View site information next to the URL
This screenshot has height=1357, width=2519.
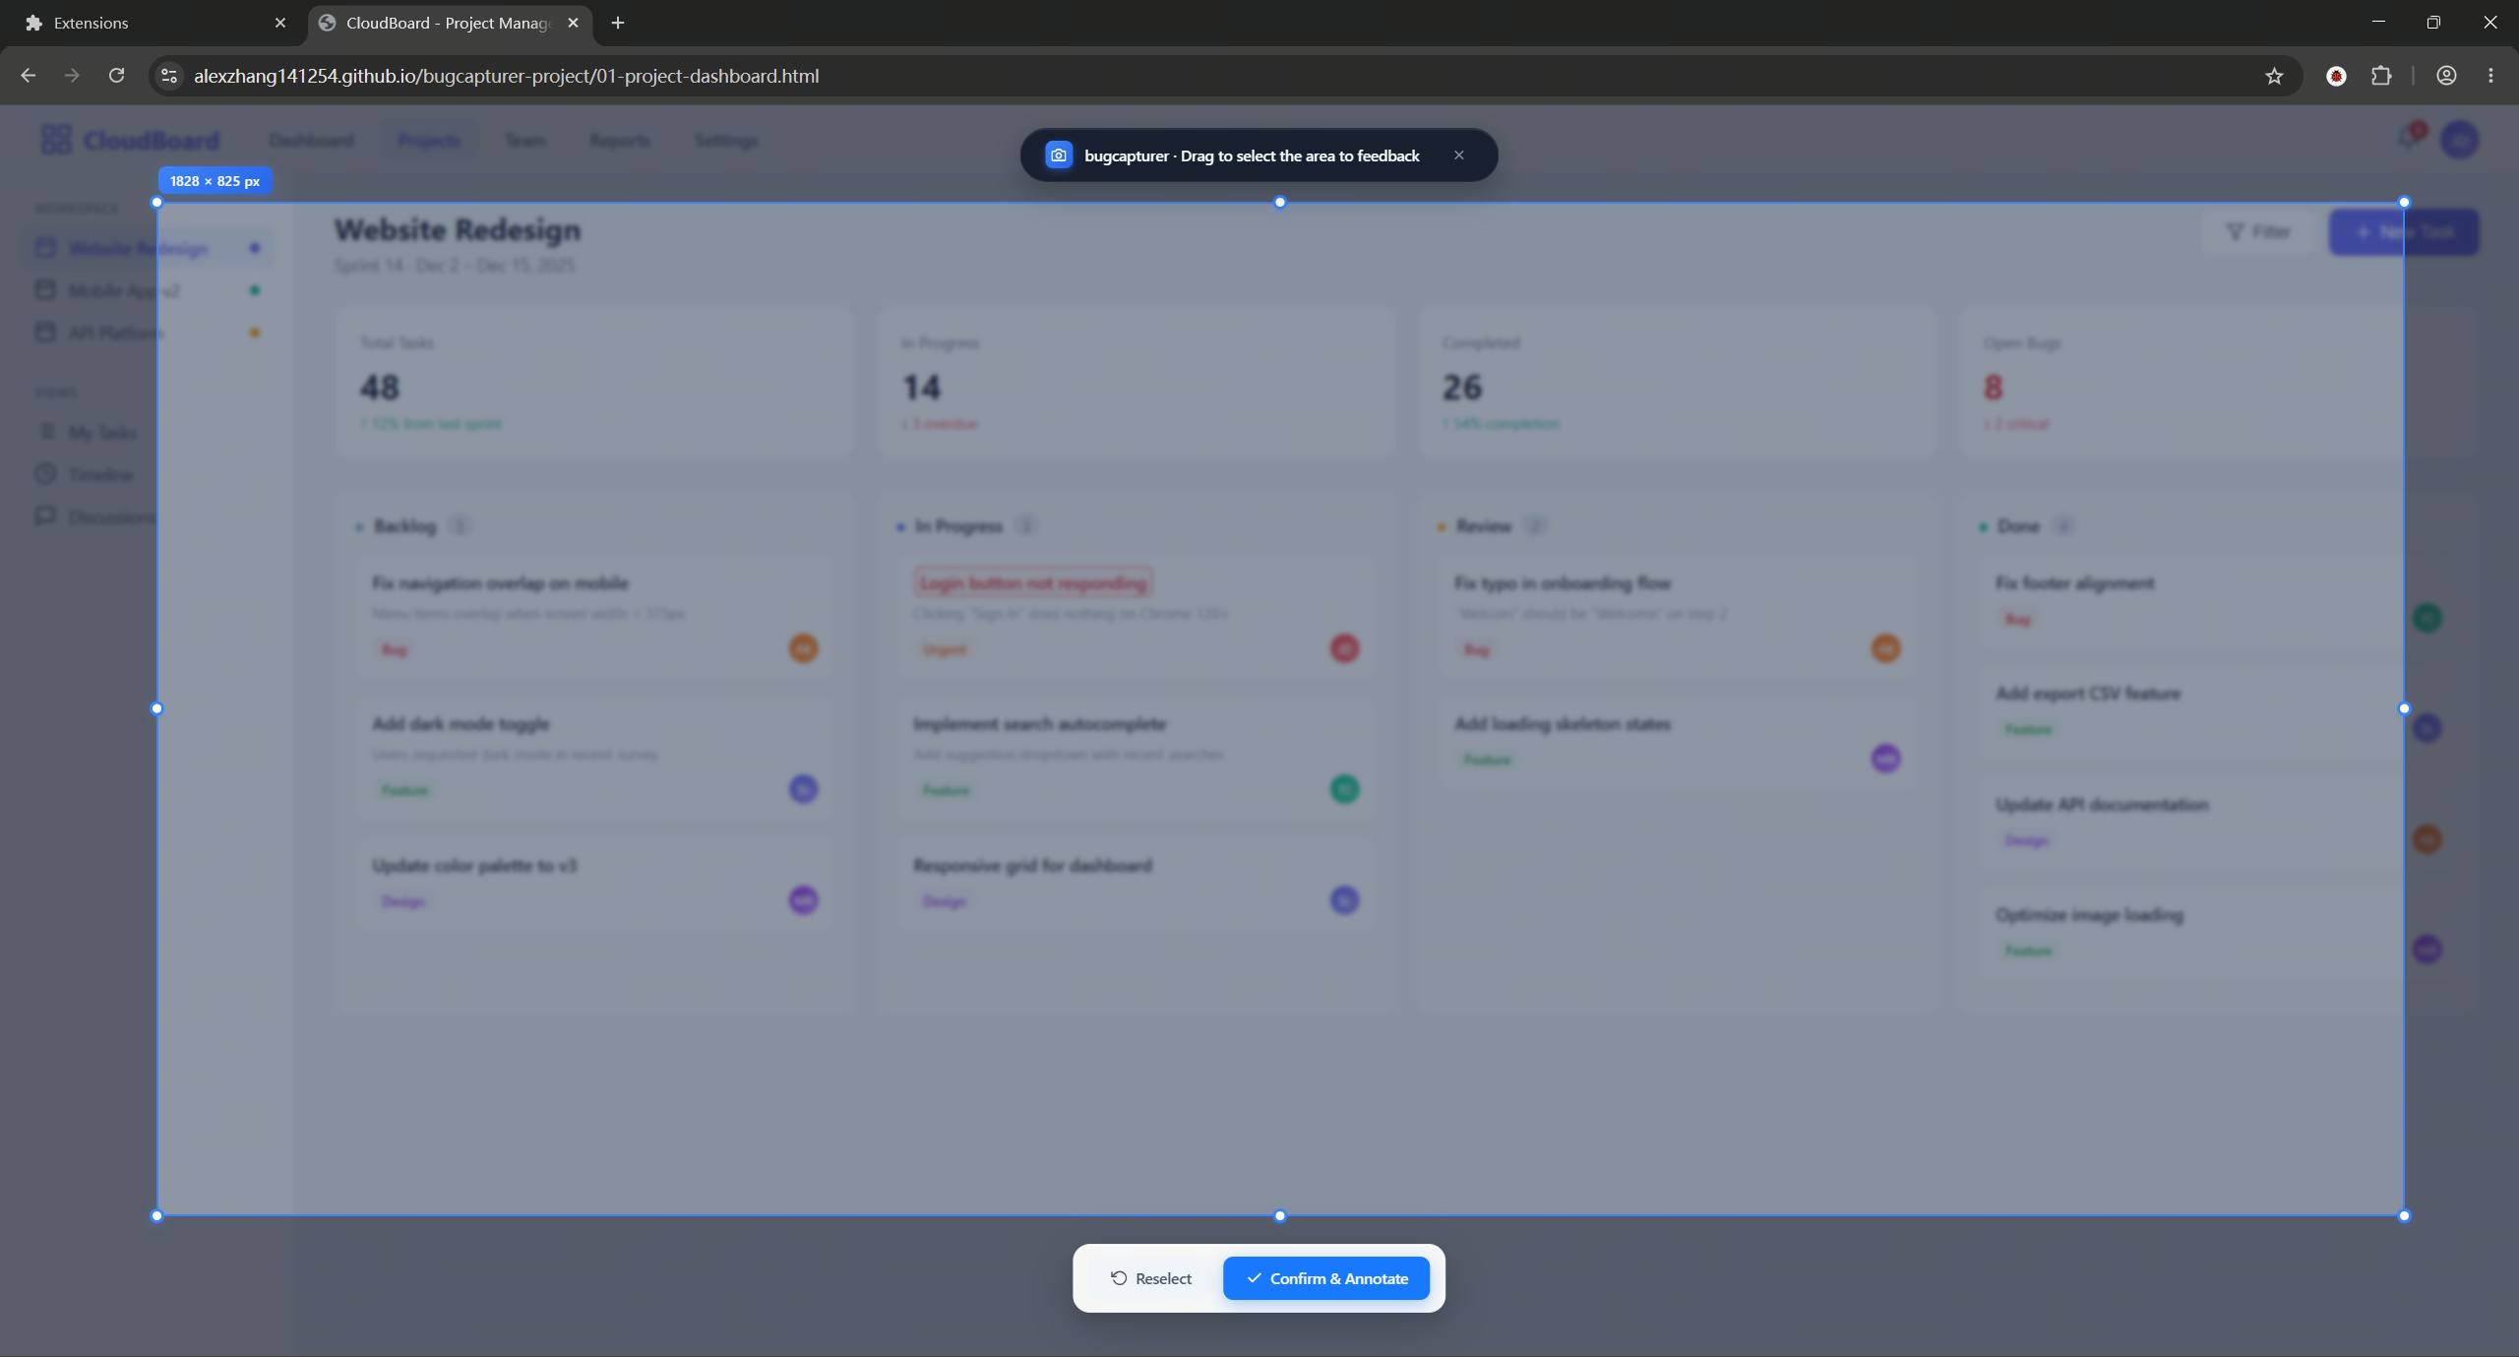click(x=169, y=76)
